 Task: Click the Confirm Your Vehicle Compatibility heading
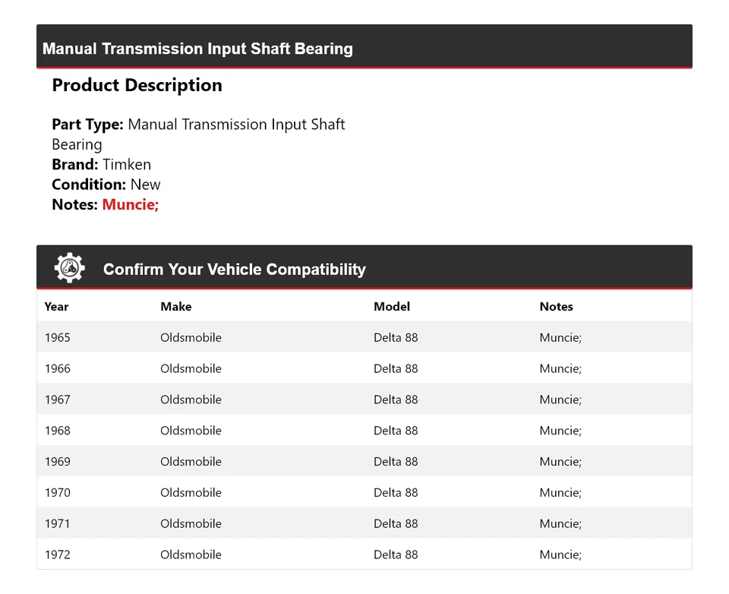point(234,270)
